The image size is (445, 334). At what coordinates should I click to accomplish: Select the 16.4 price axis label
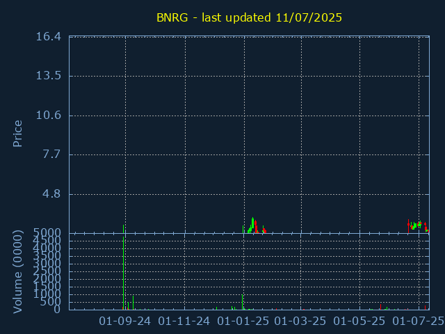pos(48,37)
